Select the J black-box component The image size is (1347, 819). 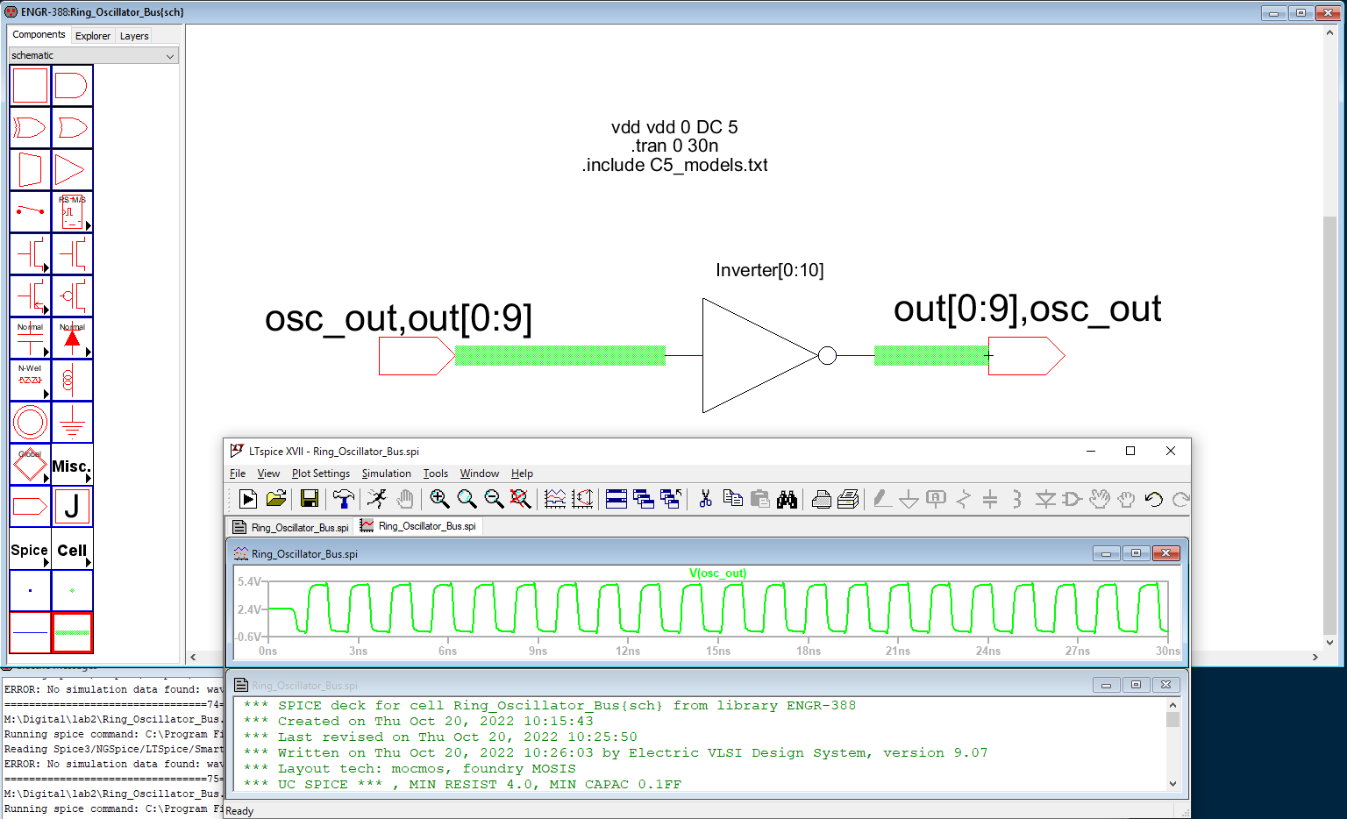click(72, 507)
